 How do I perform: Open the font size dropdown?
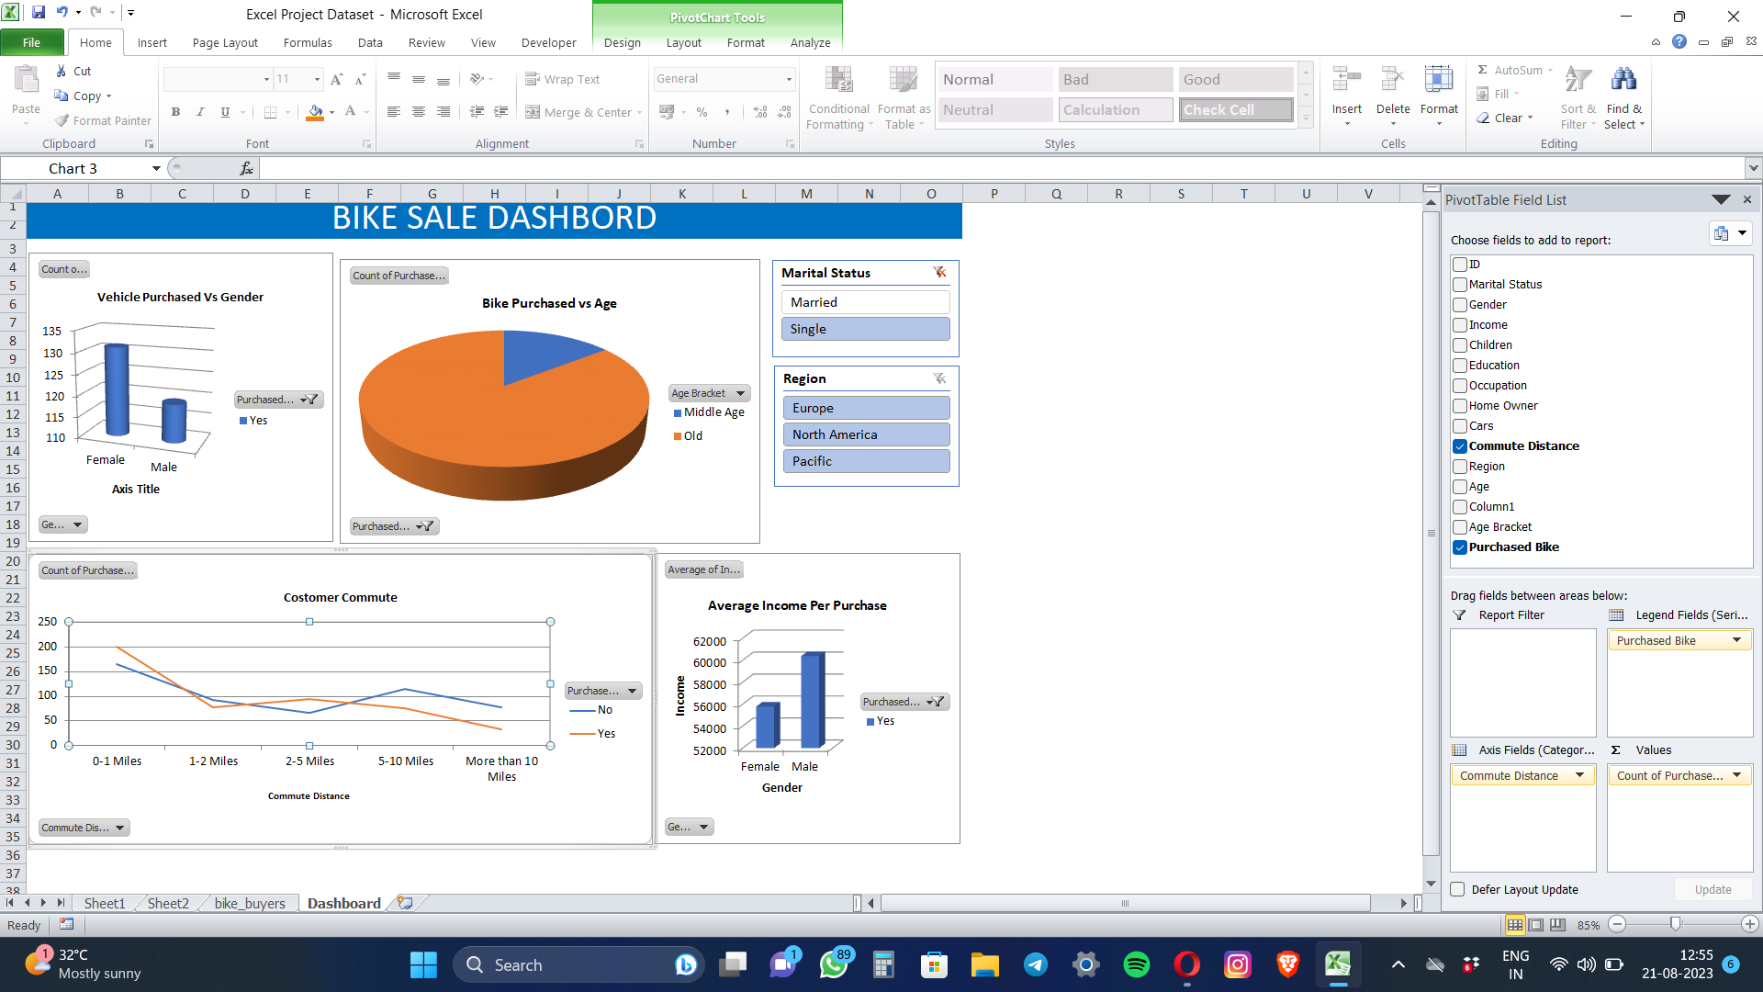316,79
